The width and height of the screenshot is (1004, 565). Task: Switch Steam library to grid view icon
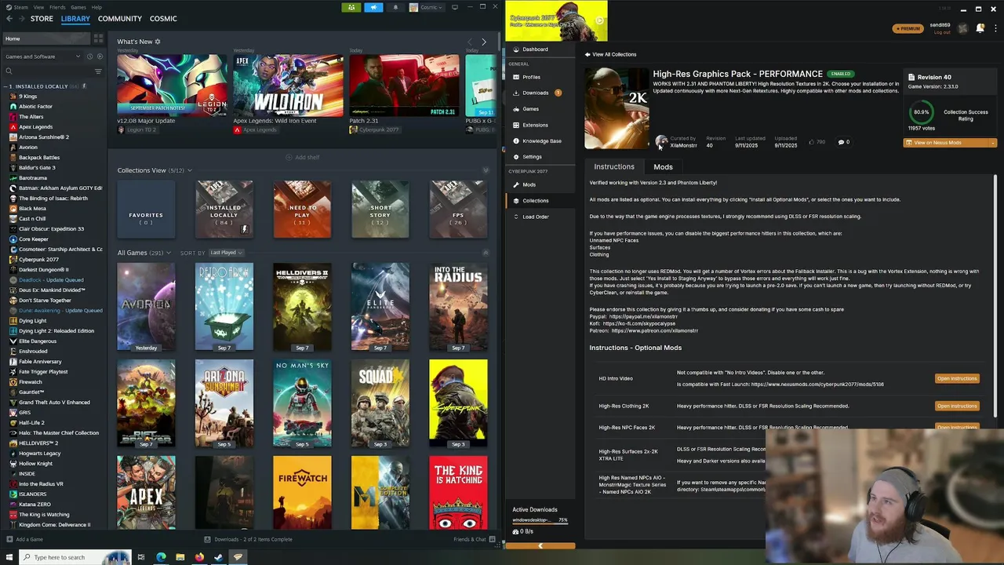tap(98, 38)
